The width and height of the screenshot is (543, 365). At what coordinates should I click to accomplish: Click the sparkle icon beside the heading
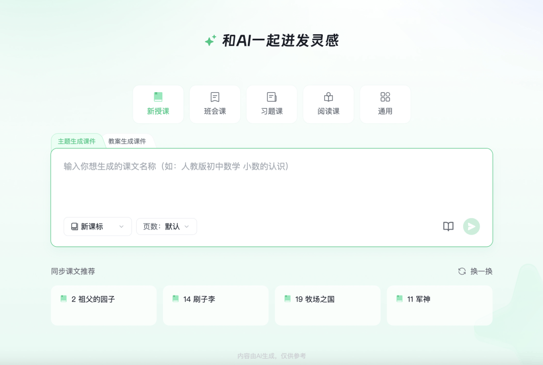pos(210,41)
